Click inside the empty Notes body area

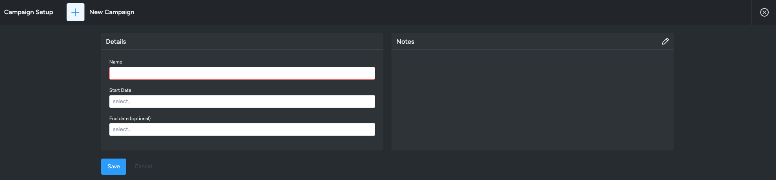(x=532, y=100)
